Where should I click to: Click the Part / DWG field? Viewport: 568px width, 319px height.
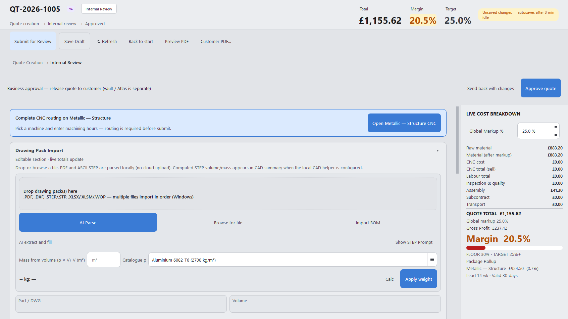tap(121, 304)
